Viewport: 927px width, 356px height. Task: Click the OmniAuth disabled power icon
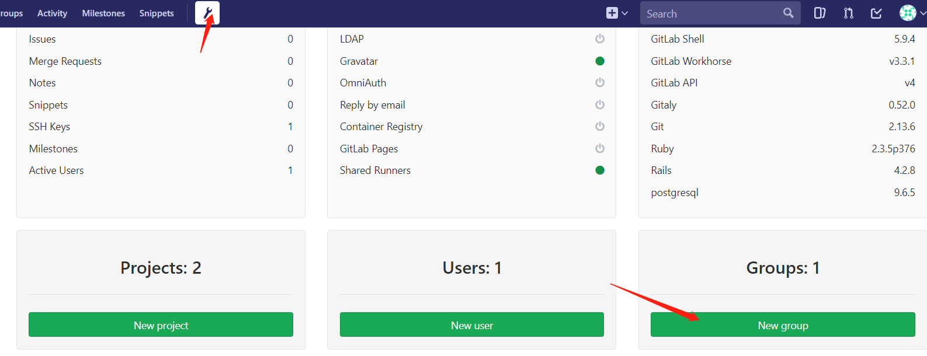pyautogui.click(x=600, y=82)
